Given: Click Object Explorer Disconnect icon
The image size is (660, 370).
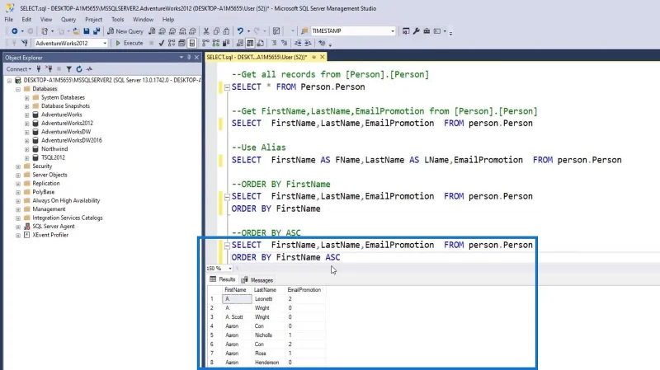Looking at the screenshot, I should [49, 69].
